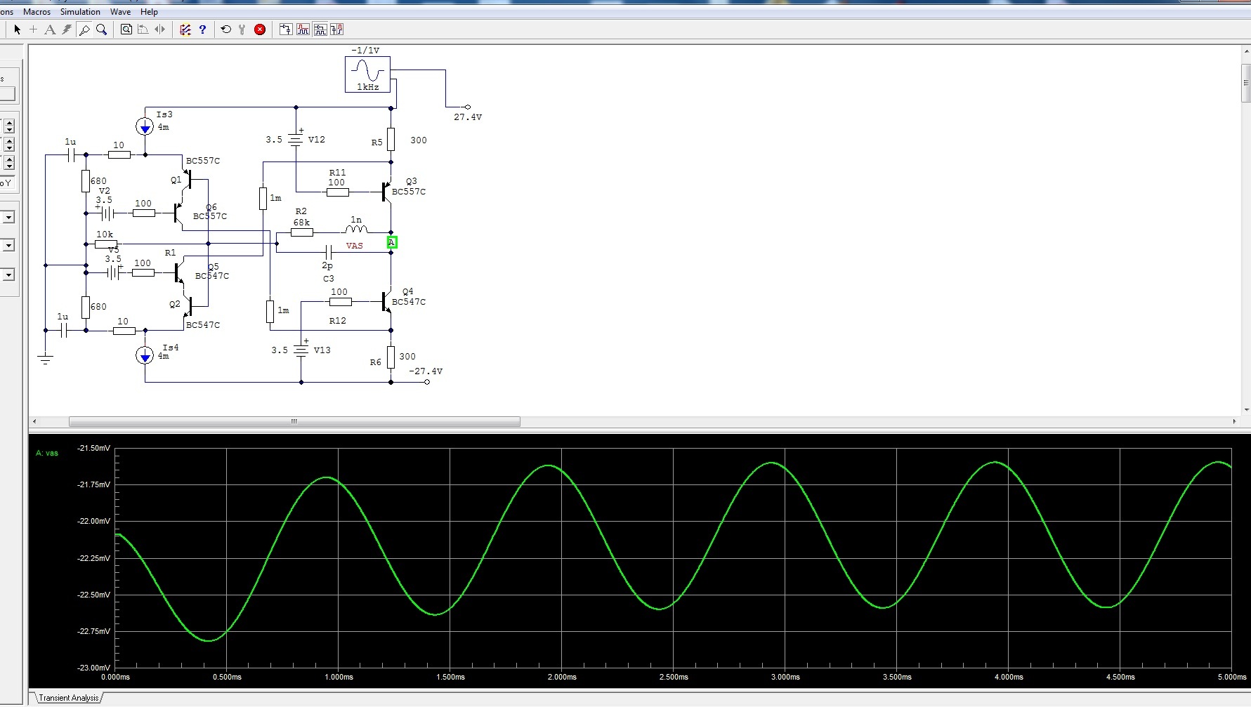Click the ground symbol
Screen dimensions: 1251x707
45,359
